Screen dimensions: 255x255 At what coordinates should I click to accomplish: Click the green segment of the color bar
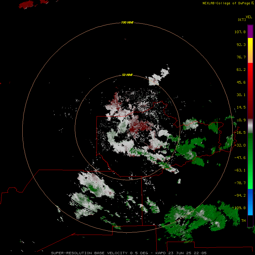coord(250,161)
